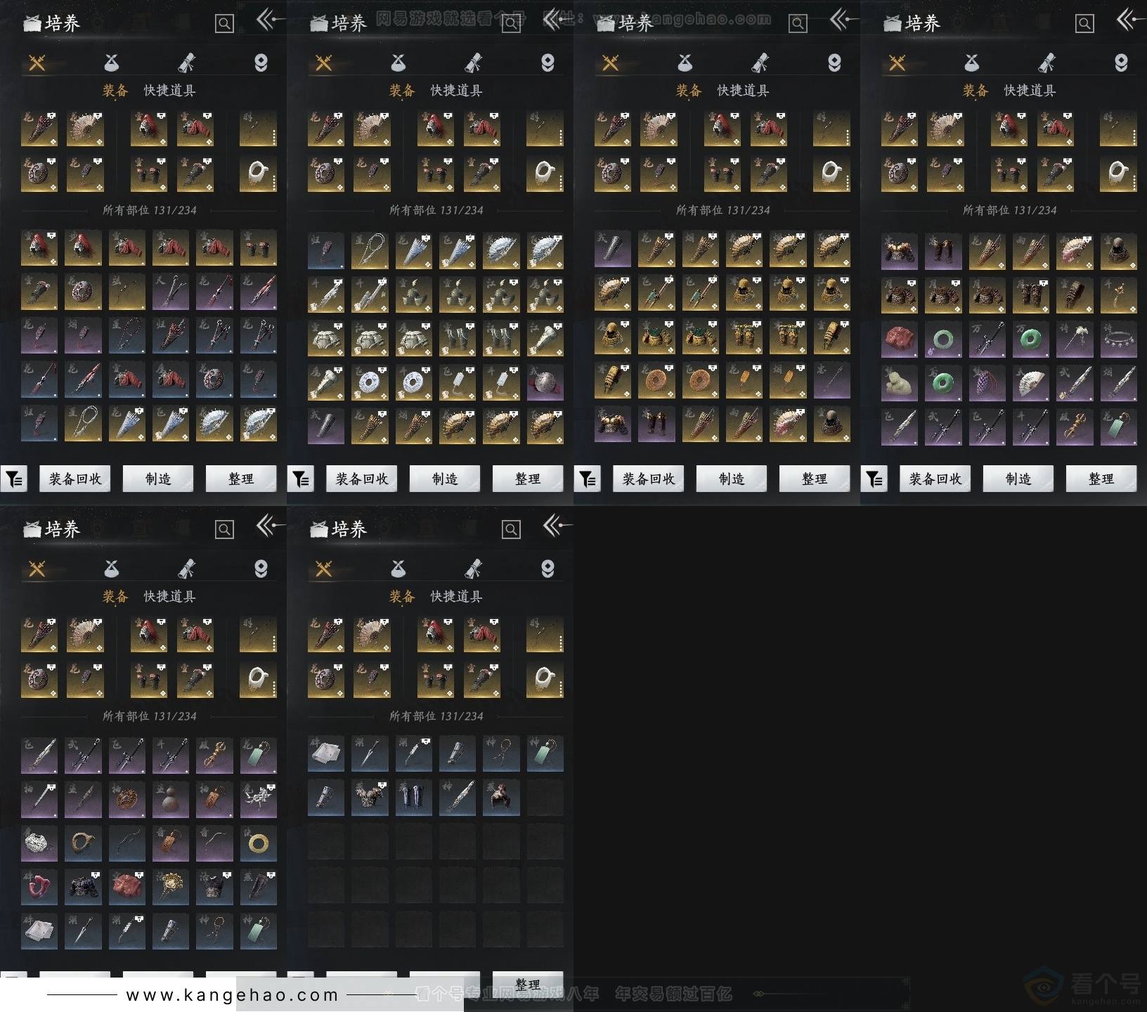Select equipped white jade ring in first panel

tap(257, 172)
